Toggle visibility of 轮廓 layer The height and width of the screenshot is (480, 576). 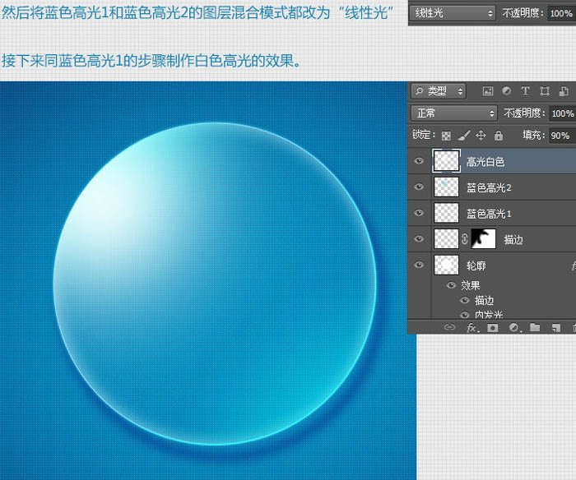coord(419,265)
